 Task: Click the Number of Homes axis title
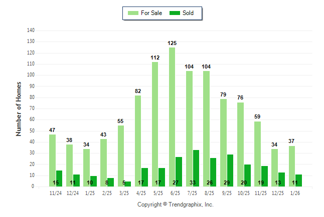(19, 108)
